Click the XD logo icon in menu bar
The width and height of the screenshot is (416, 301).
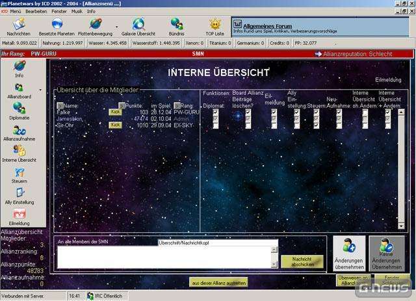point(5,12)
